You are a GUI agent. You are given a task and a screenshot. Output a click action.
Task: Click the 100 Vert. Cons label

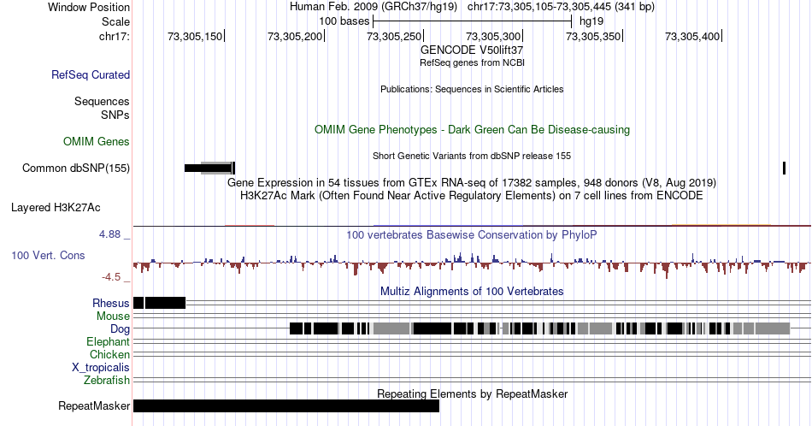coord(48,255)
